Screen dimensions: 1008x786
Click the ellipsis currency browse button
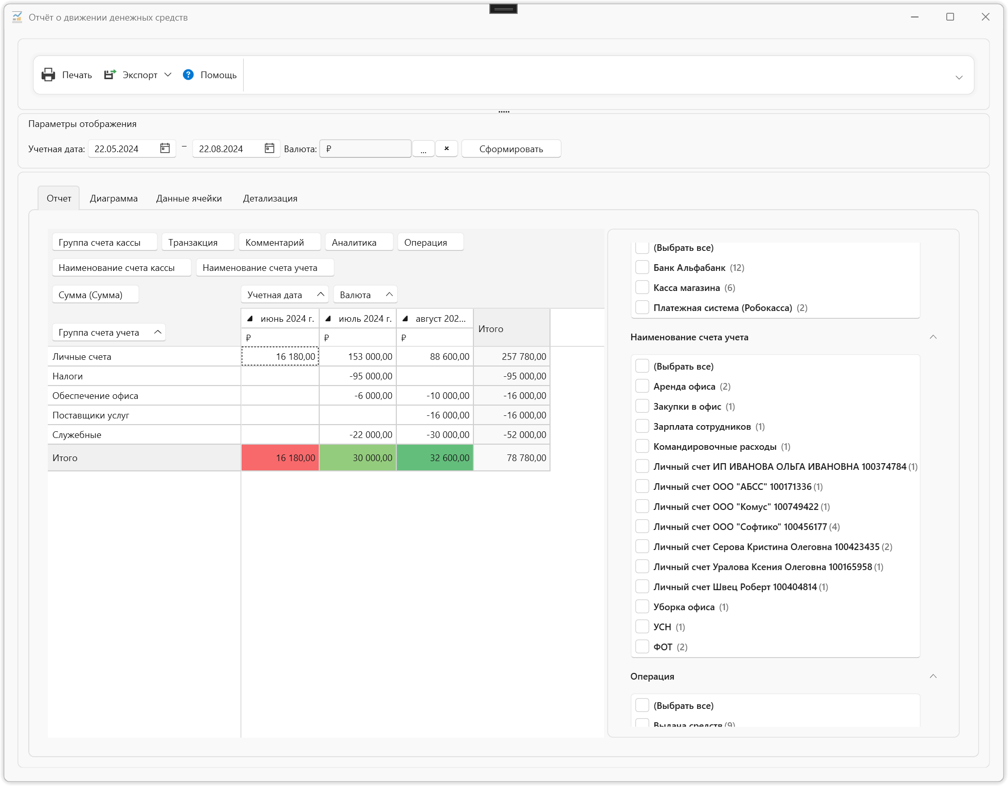(424, 149)
